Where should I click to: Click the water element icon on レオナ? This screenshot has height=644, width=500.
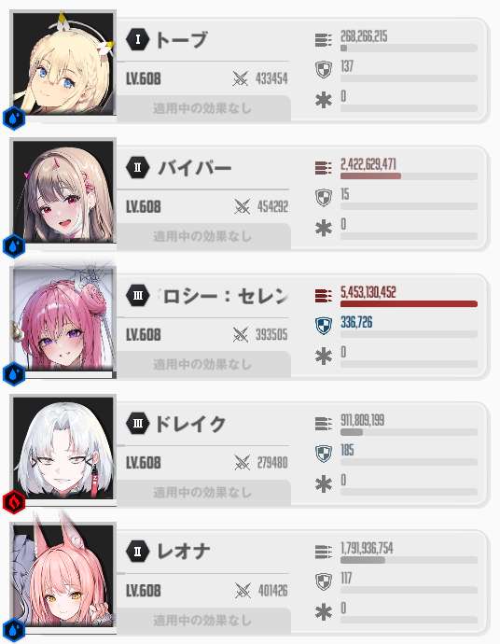click(x=14, y=630)
